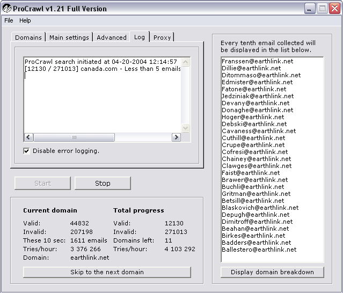This screenshot has width=343, height=293.
Task: Select Edmister@earthlink.net entry
Action: pyautogui.click(x=257, y=82)
